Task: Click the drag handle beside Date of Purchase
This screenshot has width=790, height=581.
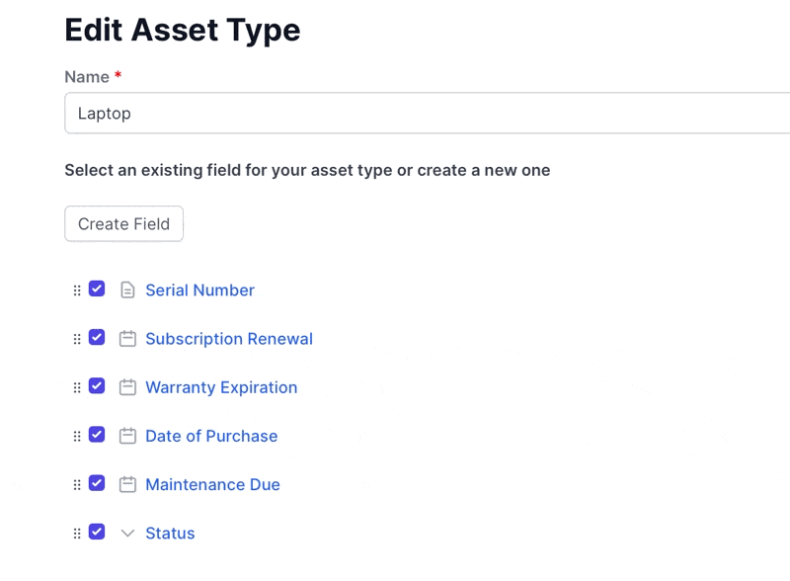Action: [77, 436]
